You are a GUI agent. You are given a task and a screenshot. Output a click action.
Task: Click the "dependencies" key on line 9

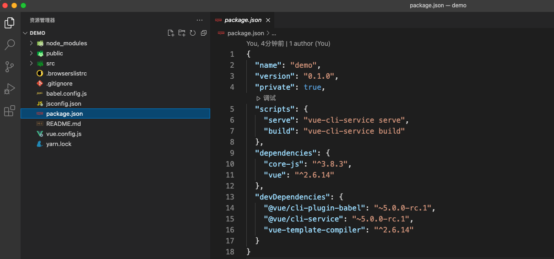(x=286, y=153)
